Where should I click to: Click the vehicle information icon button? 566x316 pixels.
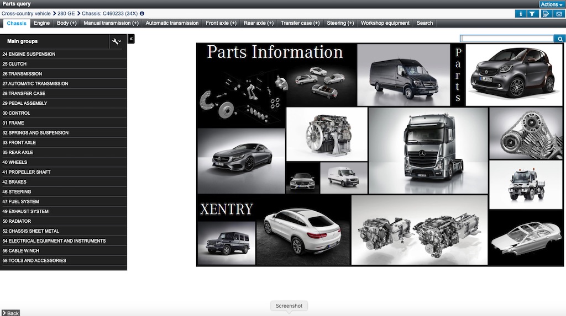point(520,14)
